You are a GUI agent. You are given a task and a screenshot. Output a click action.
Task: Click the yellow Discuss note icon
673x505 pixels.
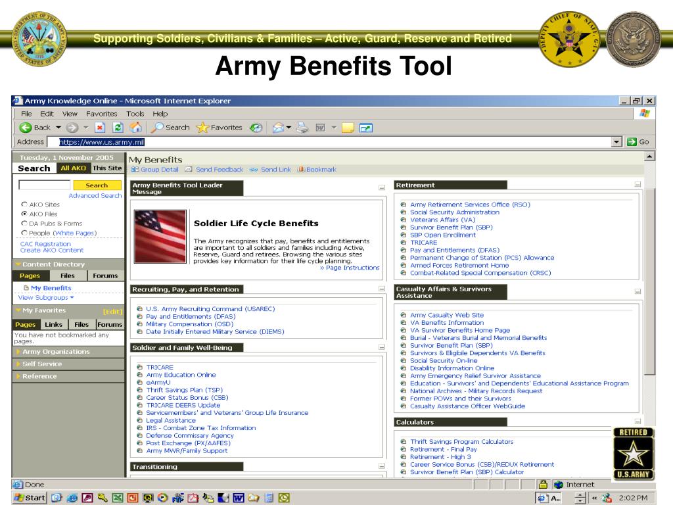pyautogui.click(x=348, y=128)
